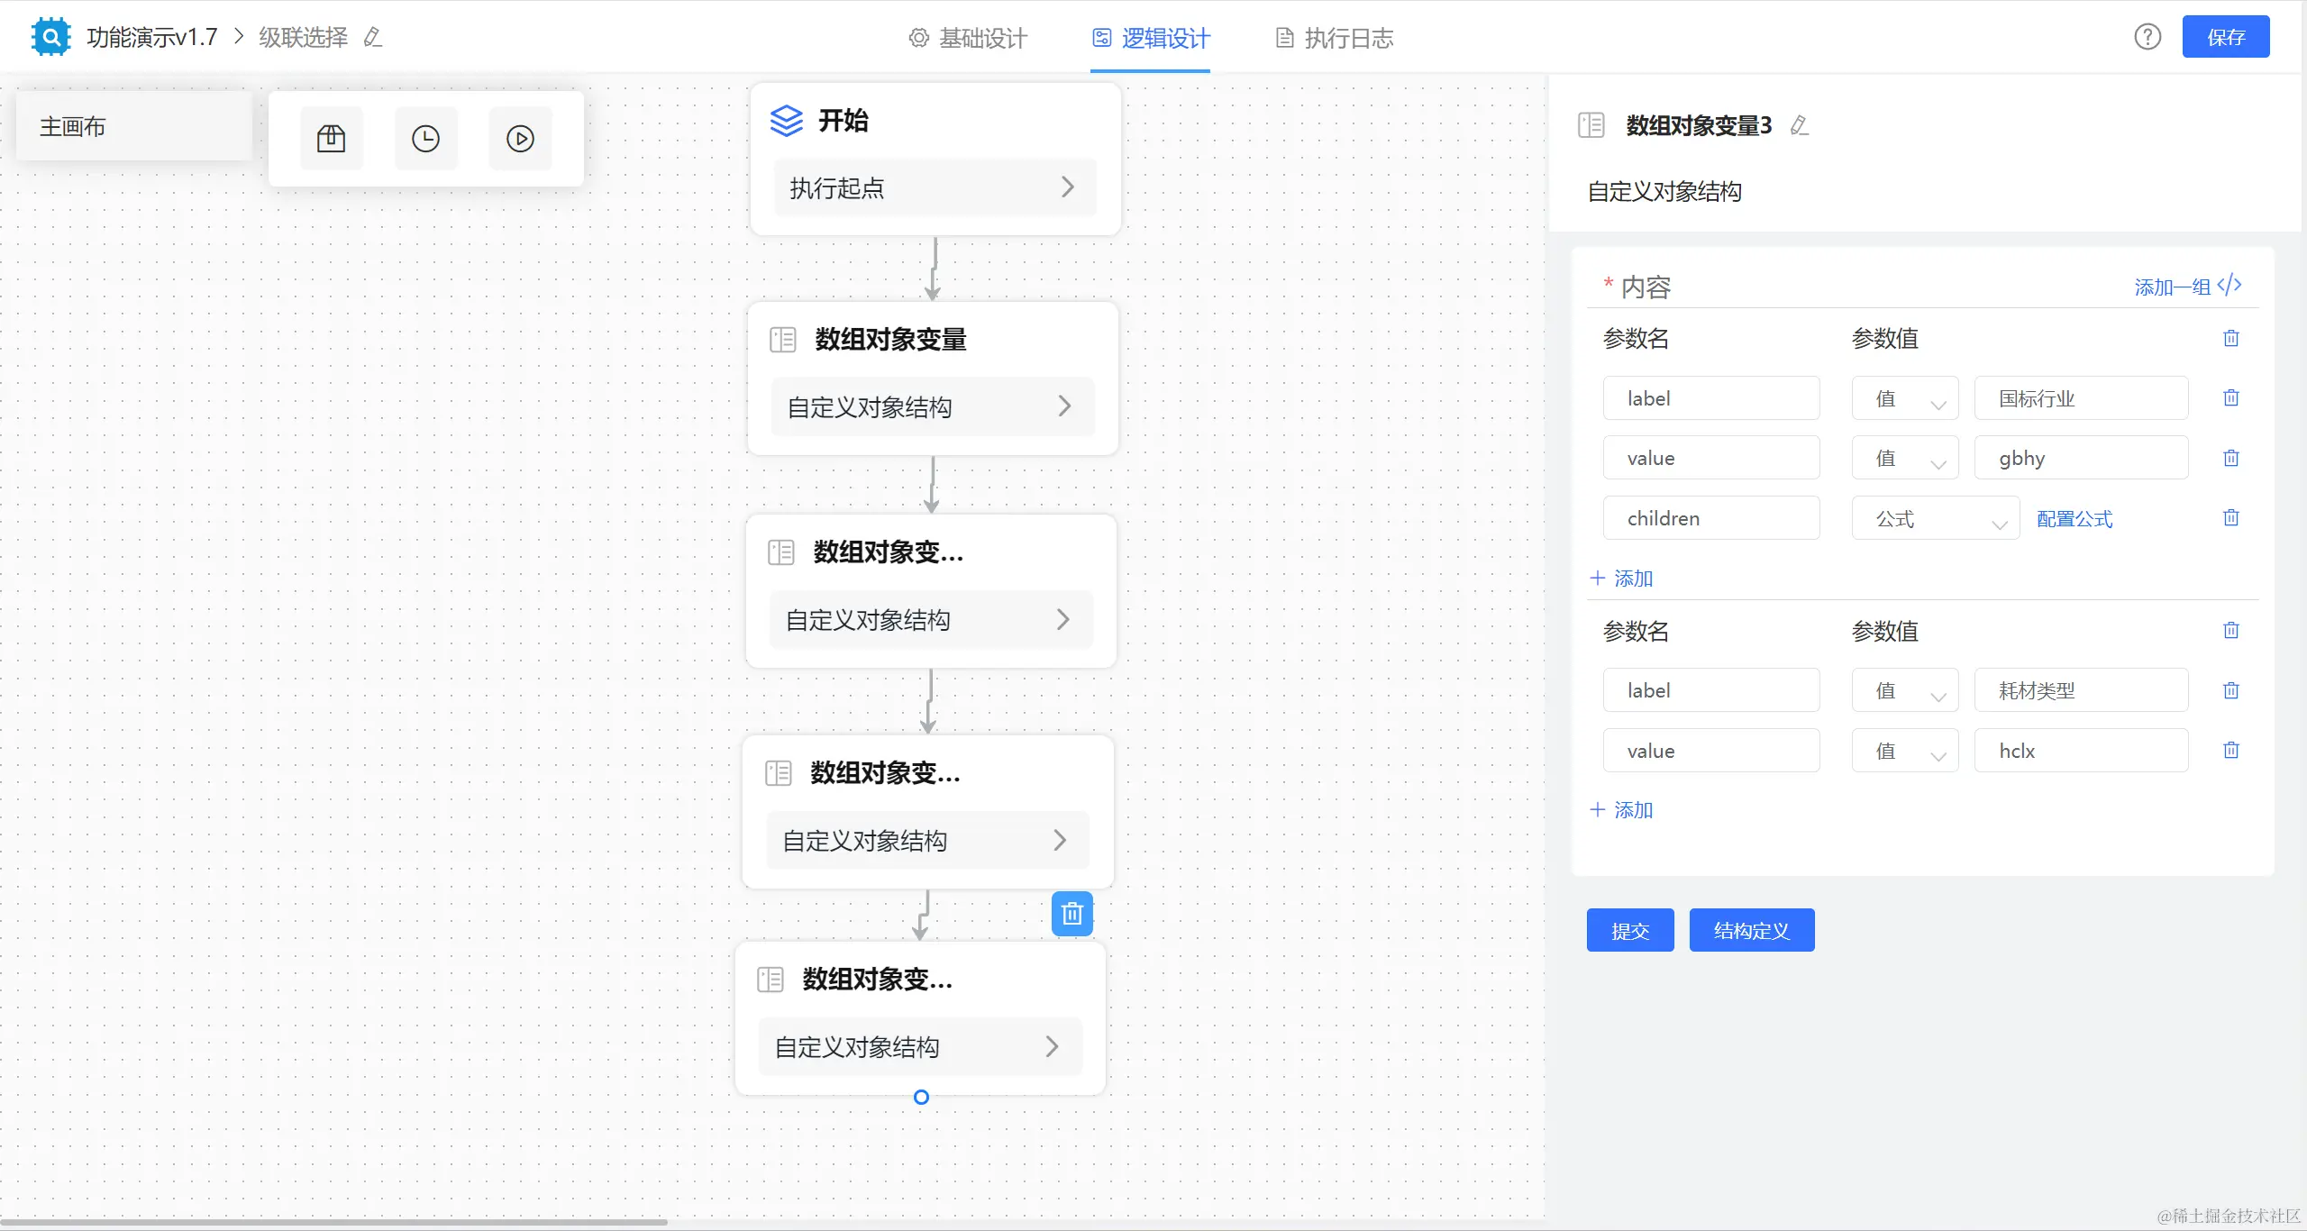Click the run play icon
Image resolution: width=2307 pixels, height=1231 pixels.
520,139
